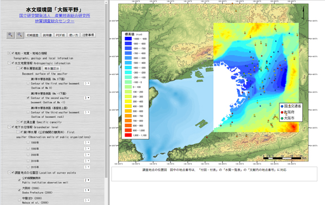Open the 使い方 usage guide

(73, 35)
